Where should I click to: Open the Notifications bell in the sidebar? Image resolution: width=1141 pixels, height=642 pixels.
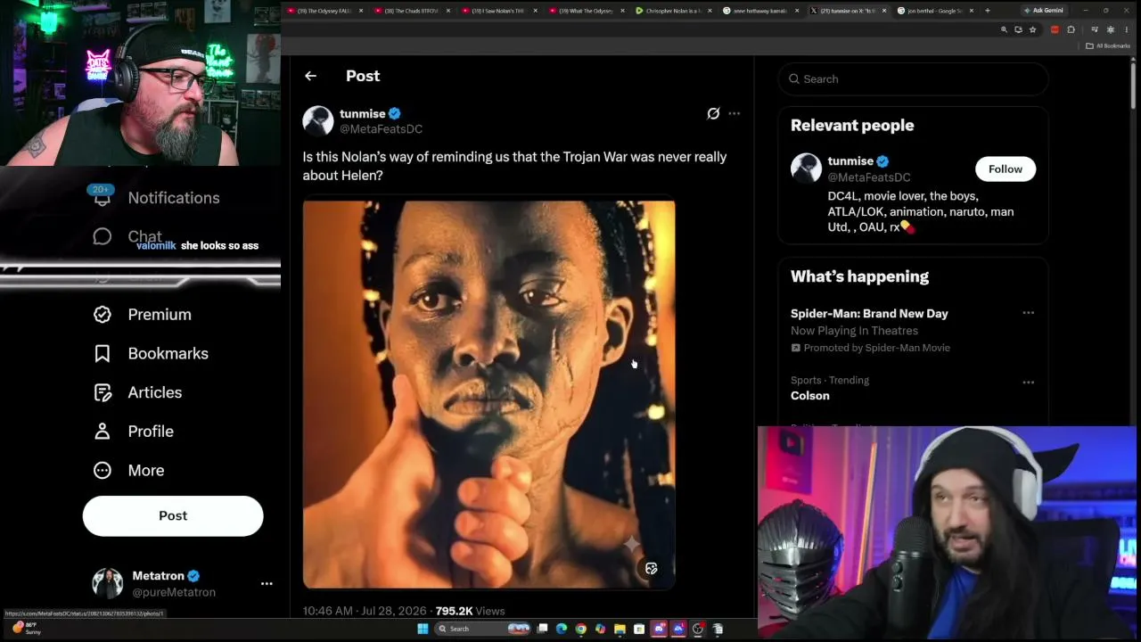click(103, 199)
